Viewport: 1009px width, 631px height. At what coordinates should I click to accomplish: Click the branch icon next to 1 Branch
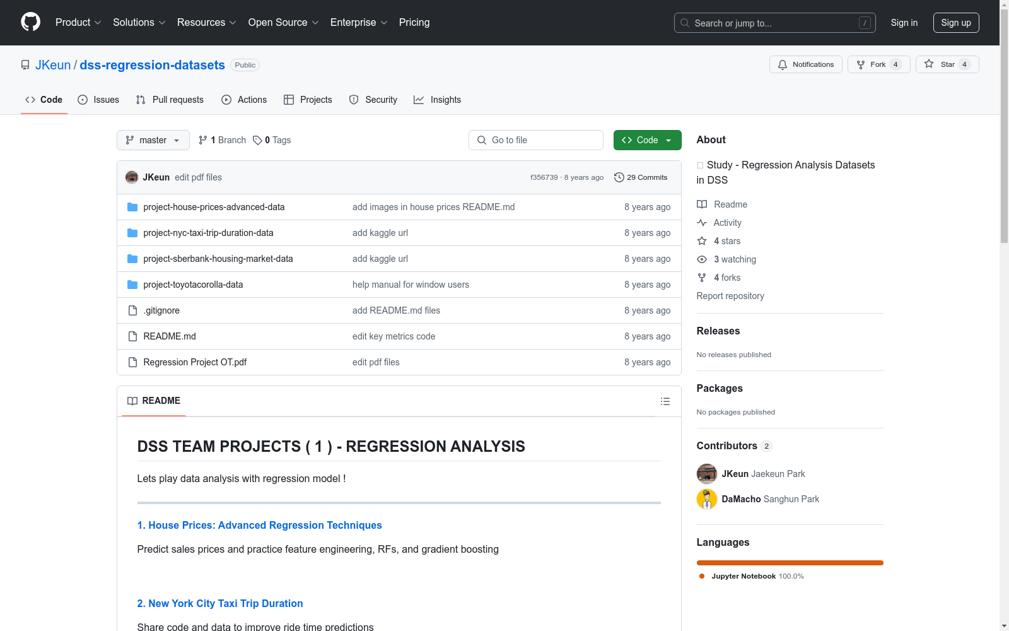[203, 140]
